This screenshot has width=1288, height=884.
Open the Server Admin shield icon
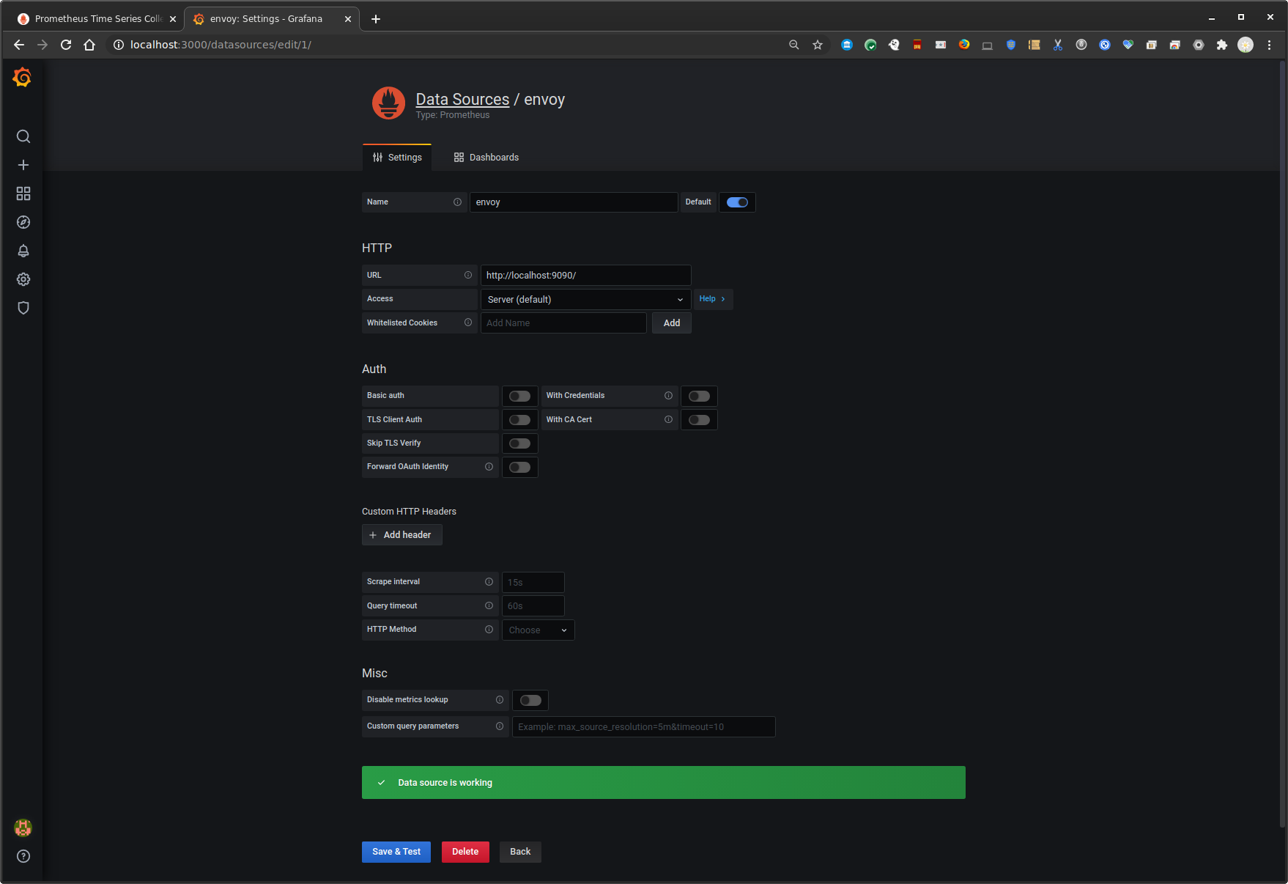click(x=23, y=308)
